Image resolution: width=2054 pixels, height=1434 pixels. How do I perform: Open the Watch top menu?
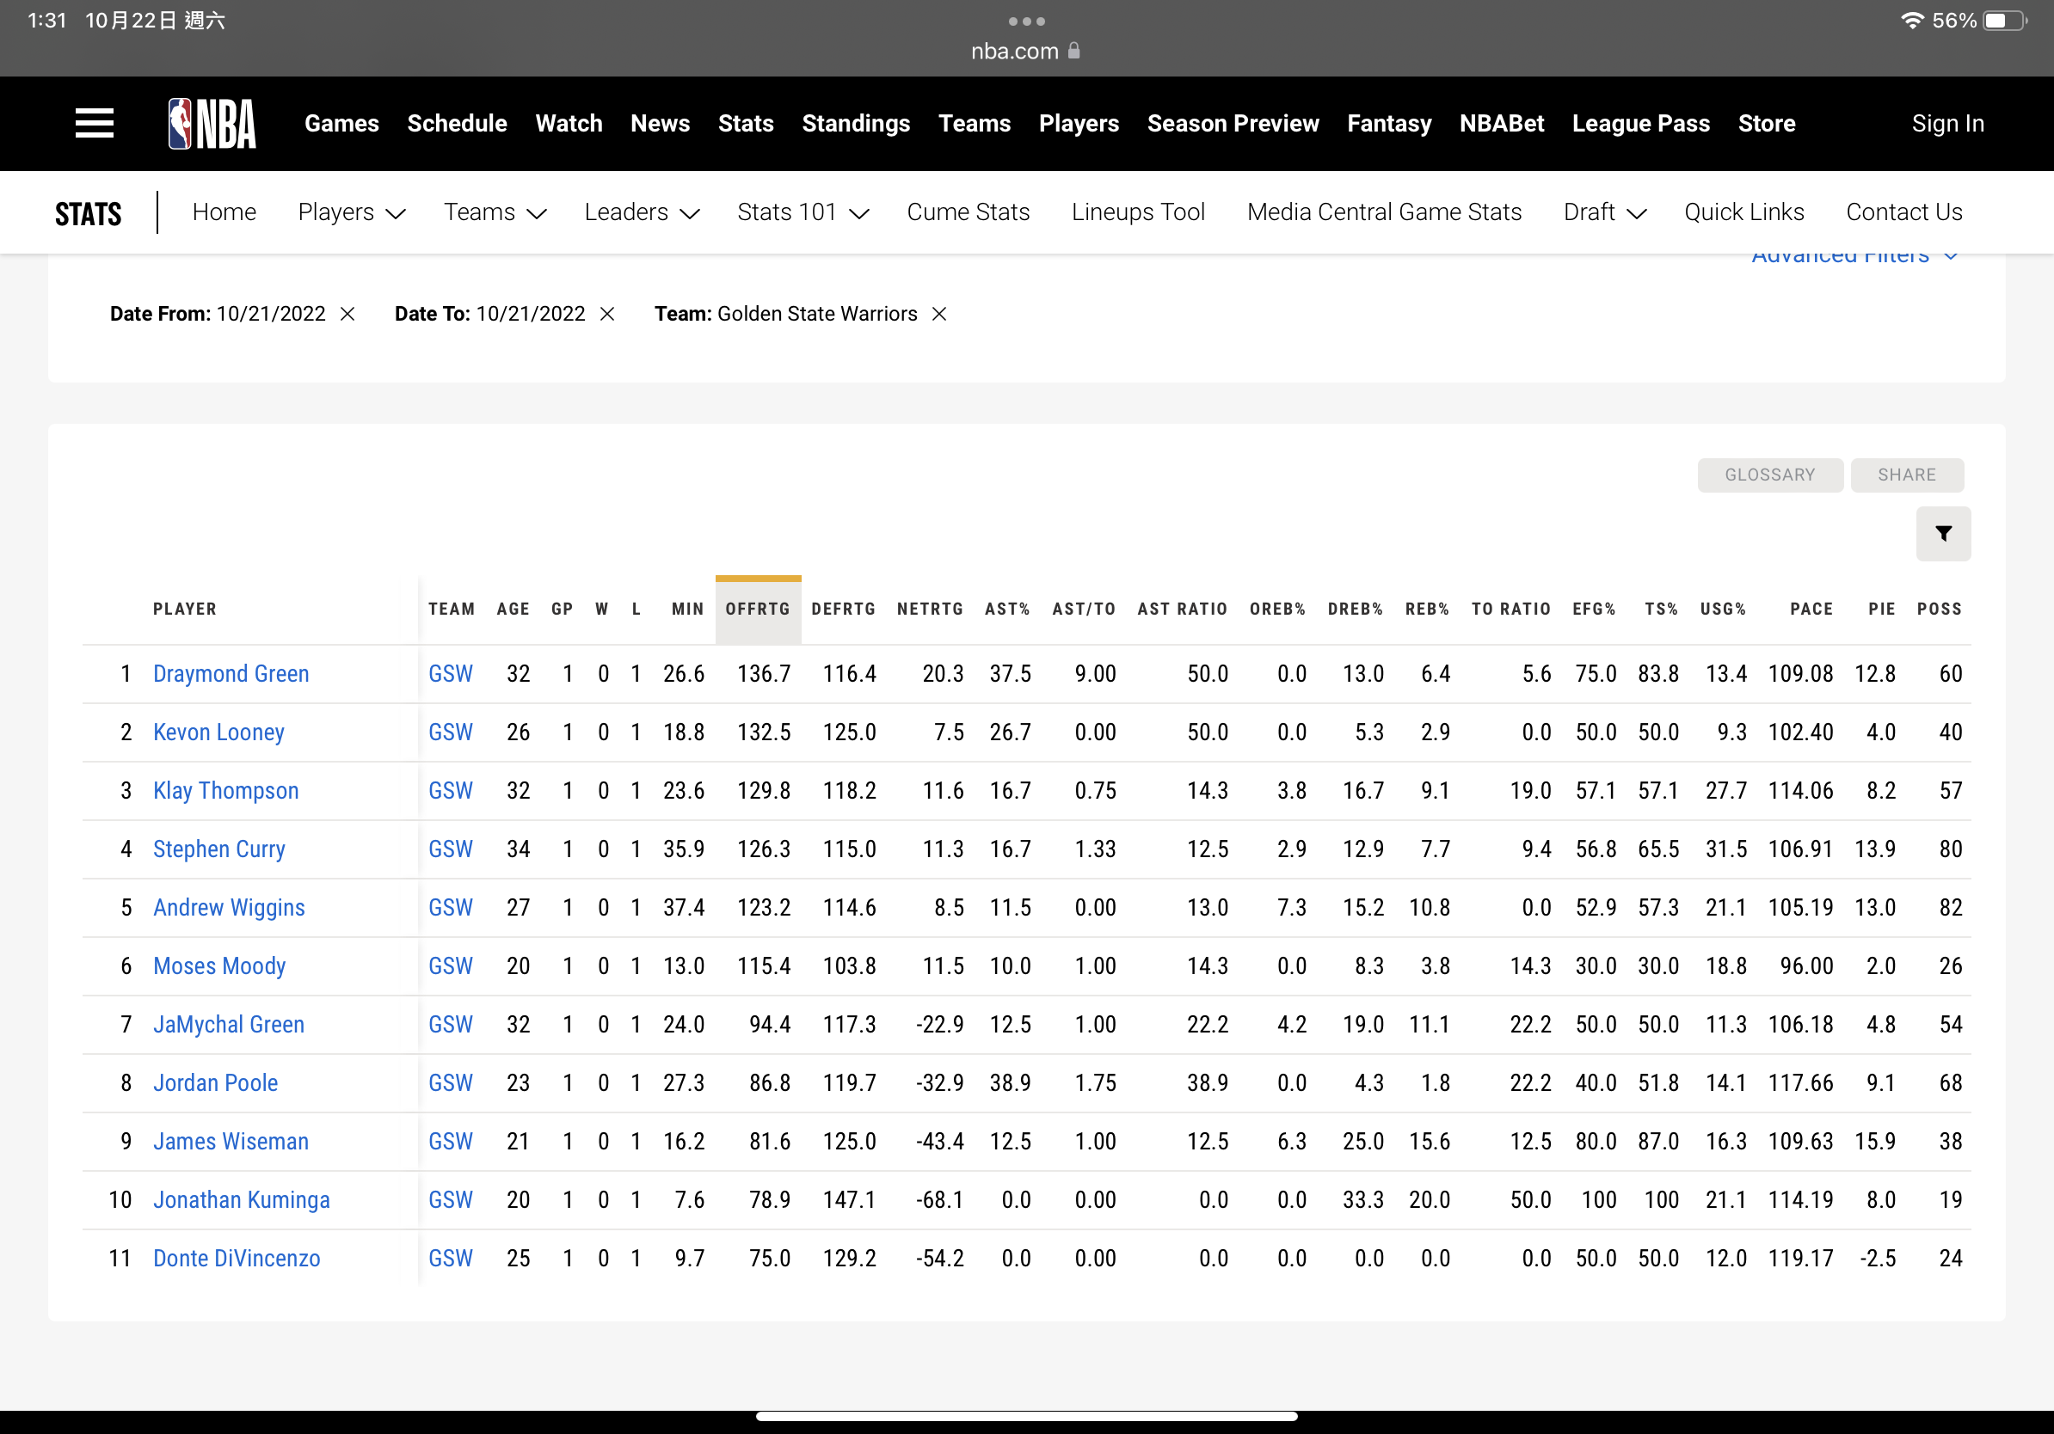(569, 124)
